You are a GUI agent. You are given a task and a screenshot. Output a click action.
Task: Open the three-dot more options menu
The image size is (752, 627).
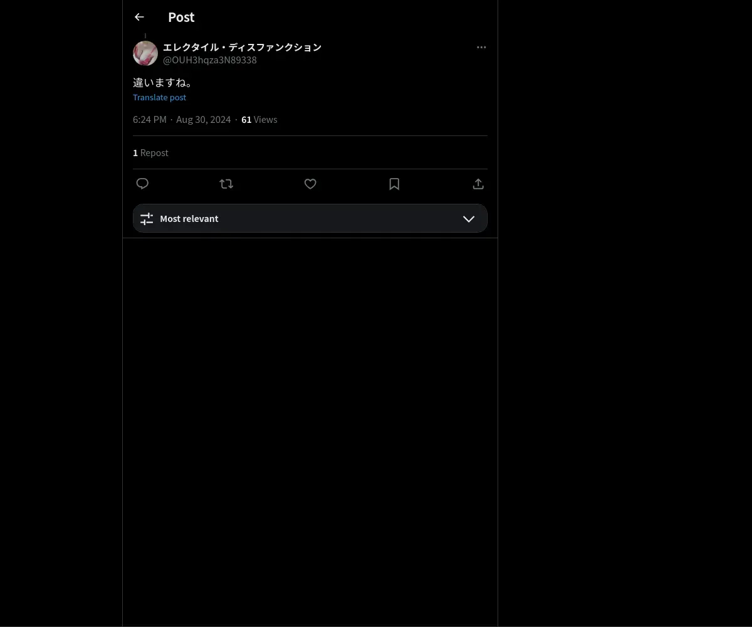[x=481, y=47]
